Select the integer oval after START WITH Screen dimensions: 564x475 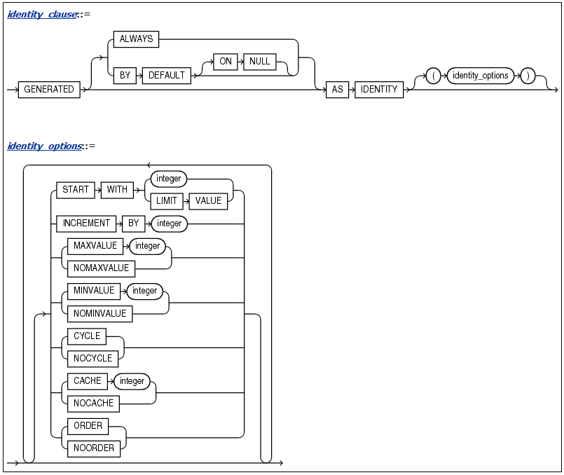(168, 179)
